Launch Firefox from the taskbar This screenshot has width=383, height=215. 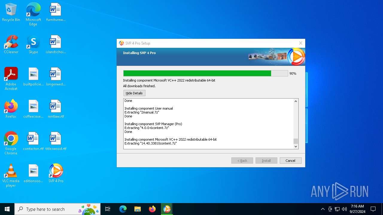coord(152,209)
